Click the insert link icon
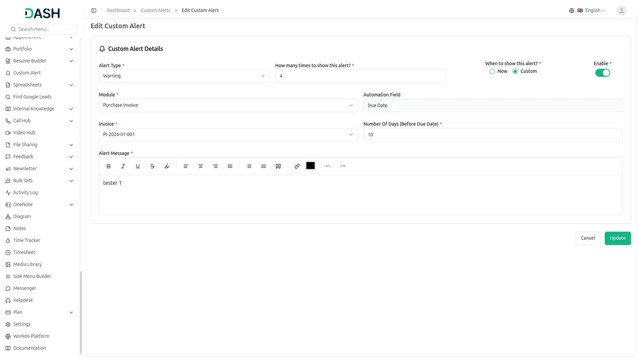This screenshot has height=359, width=639. (297, 166)
